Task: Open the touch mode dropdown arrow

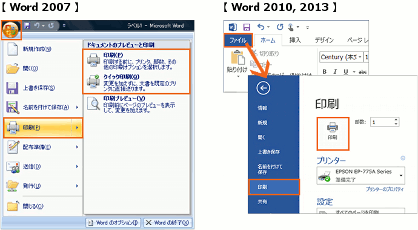Action: [x=298, y=27]
